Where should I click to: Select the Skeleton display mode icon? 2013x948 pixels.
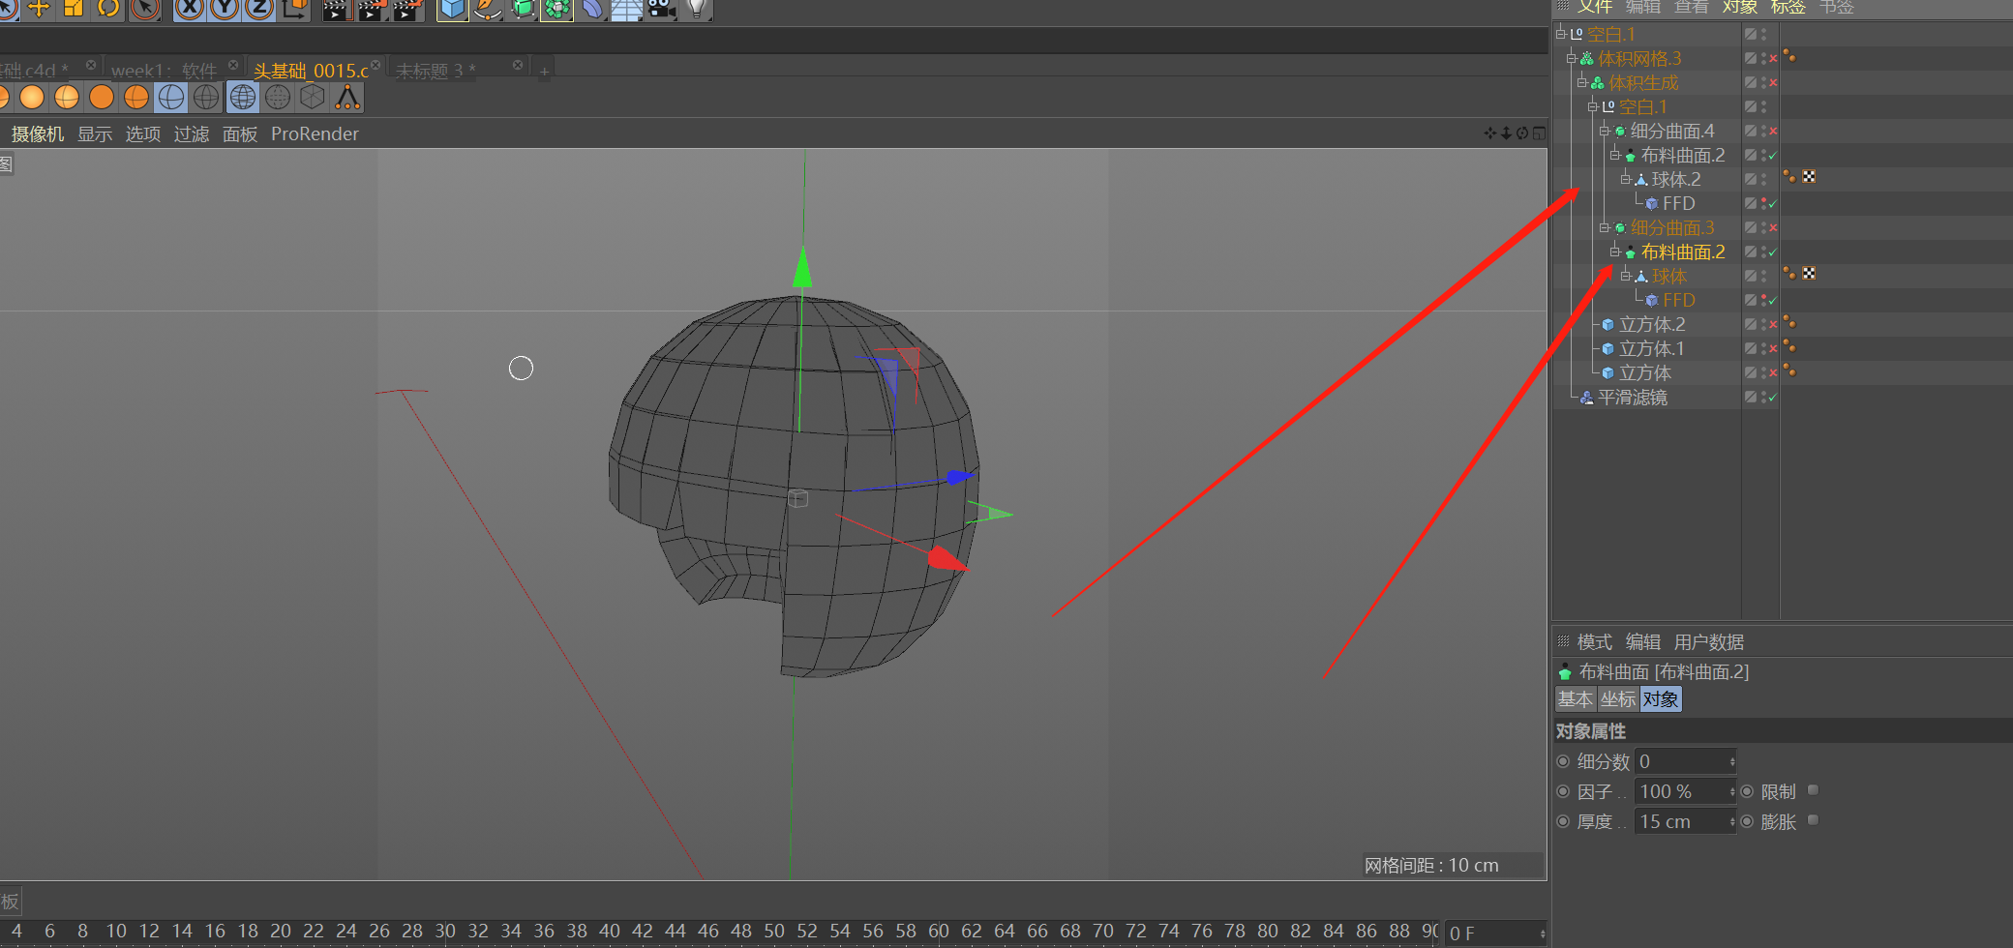[347, 97]
